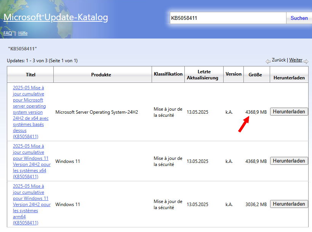Click the Zurück pagination link

[278, 60]
